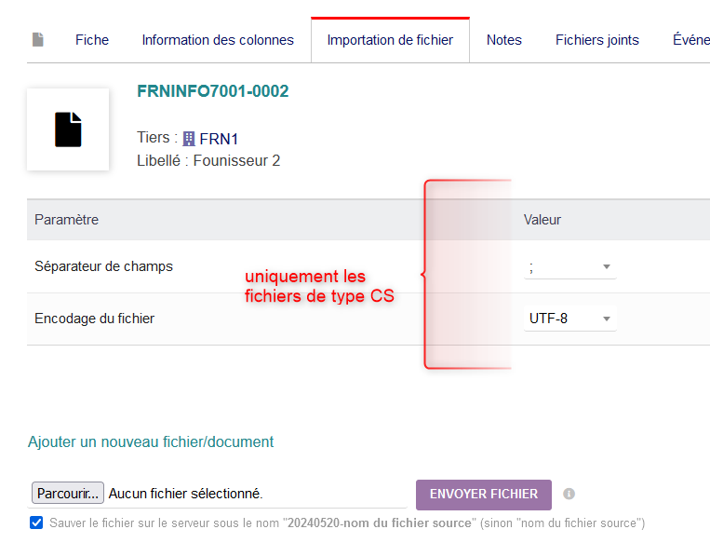Click the large black file thumbnail

click(68, 129)
